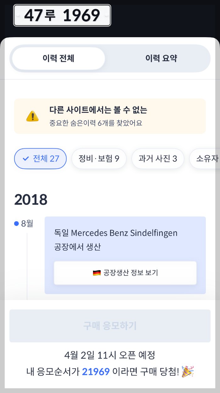Click the yellow warning triangle icon
The image size is (220, 393).
click(32, 116)
